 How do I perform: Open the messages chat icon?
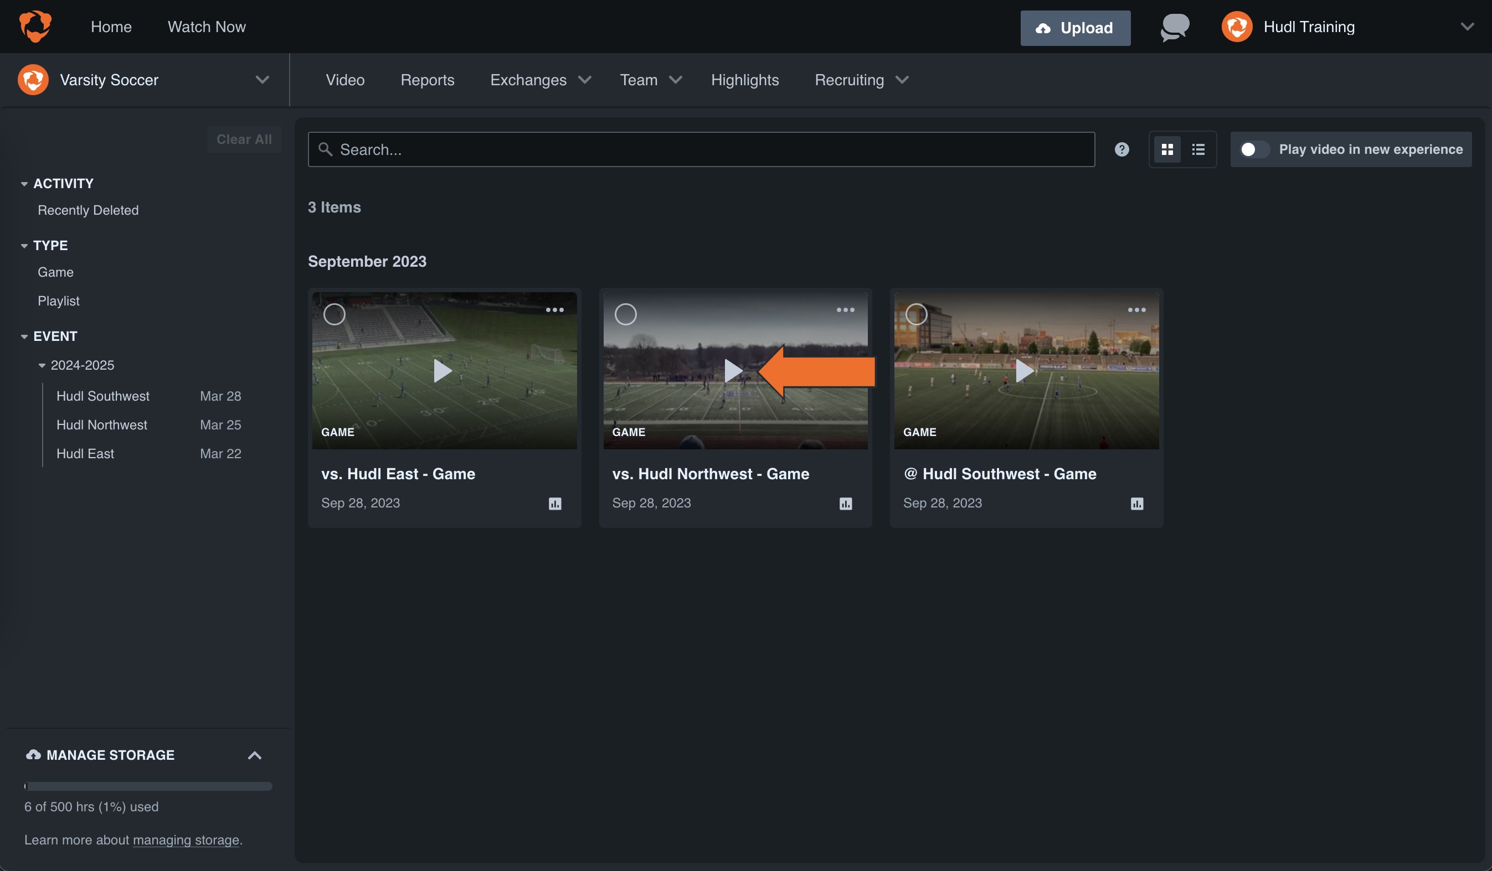pos(1174,27)
